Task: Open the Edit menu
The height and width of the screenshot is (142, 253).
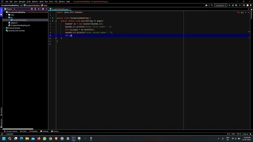Action: pyautogui.click(x=11, y=2)
